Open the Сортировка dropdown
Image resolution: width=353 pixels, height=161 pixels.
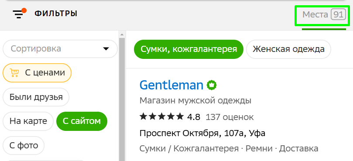60,48
